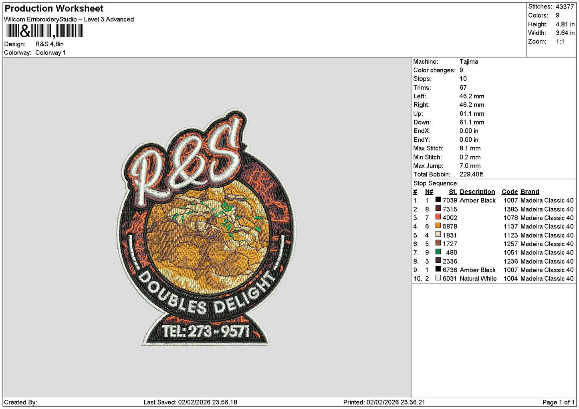Click the Brand column header

pyautogui.click(x=530, y=192)
